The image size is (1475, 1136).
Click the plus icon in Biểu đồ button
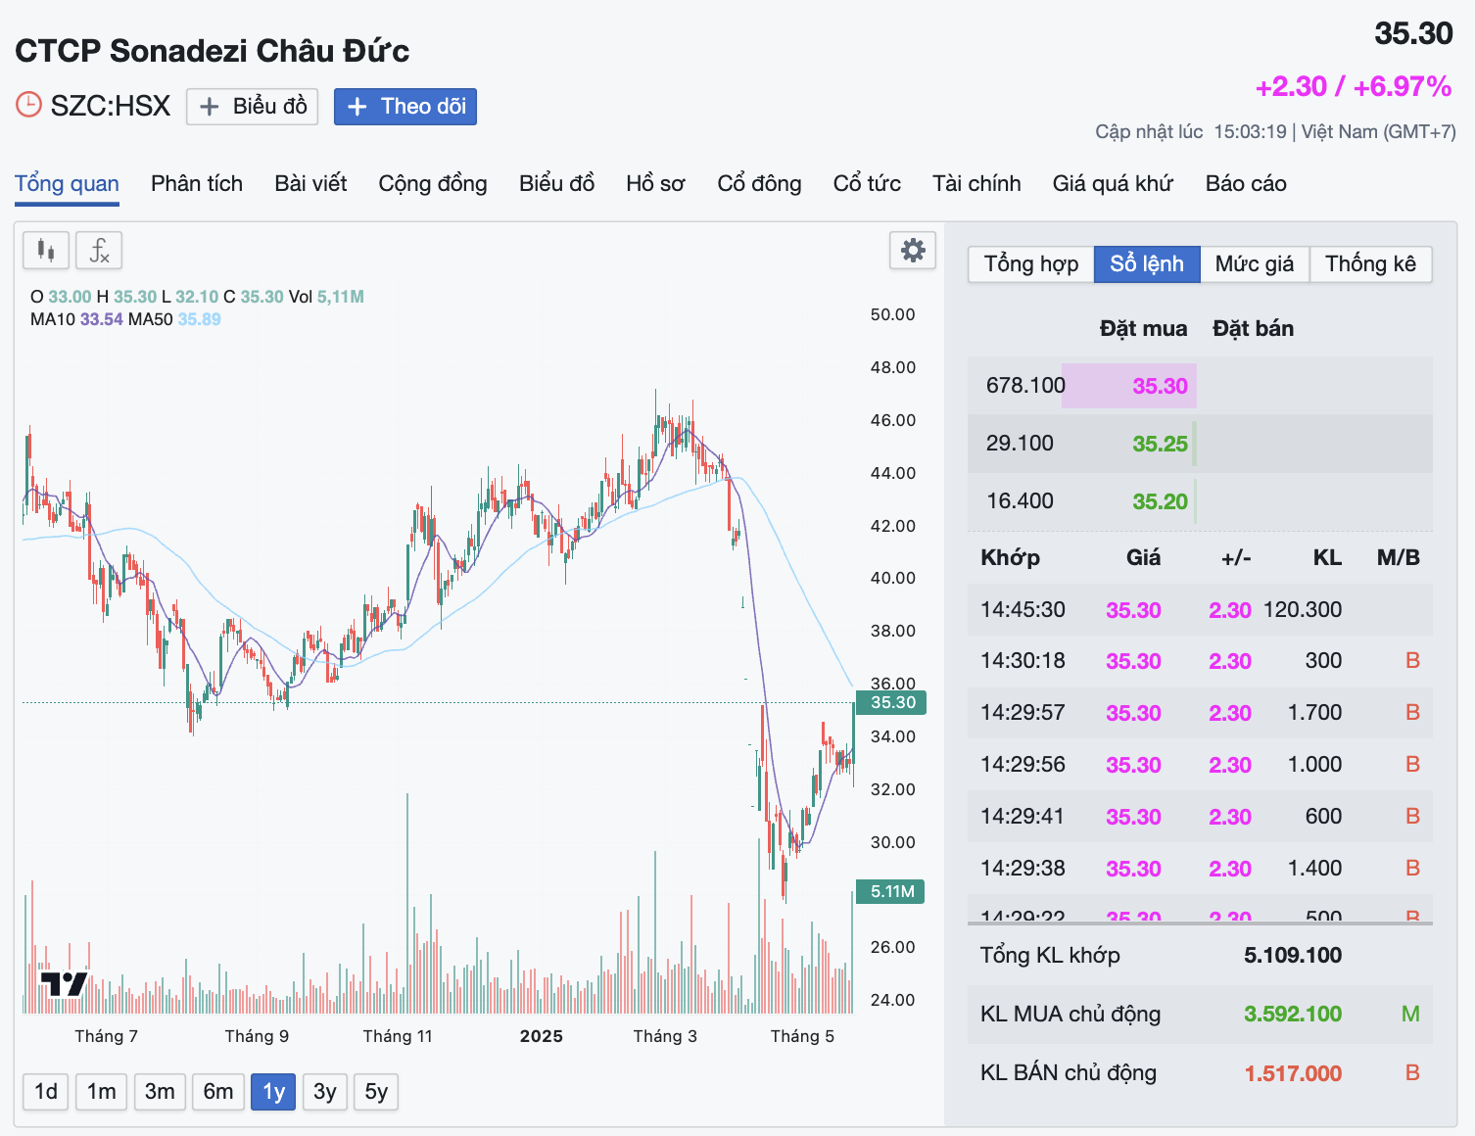click(209, 107)
